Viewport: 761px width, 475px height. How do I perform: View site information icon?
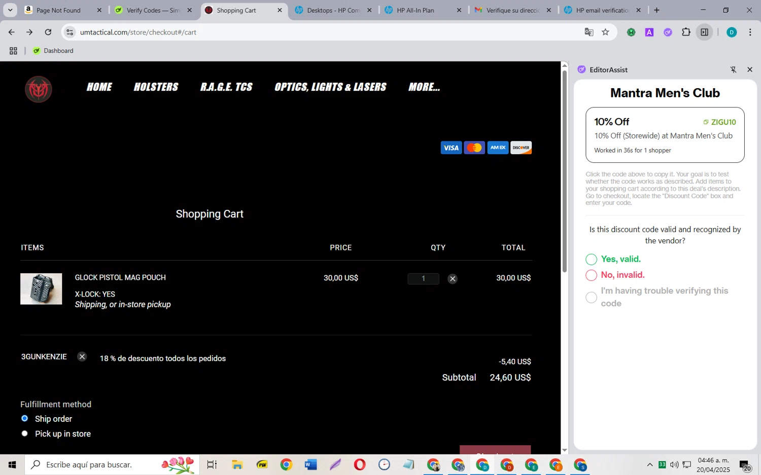coord(70,32)
